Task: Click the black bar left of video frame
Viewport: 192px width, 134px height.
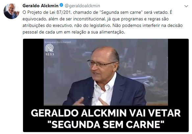Action: click(34, 72)
